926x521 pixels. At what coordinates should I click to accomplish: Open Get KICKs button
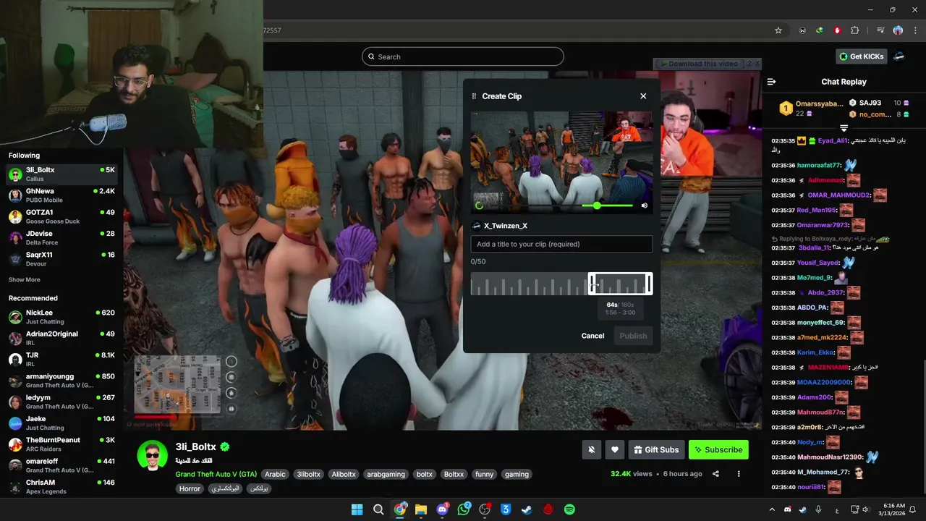pos(860,56)
